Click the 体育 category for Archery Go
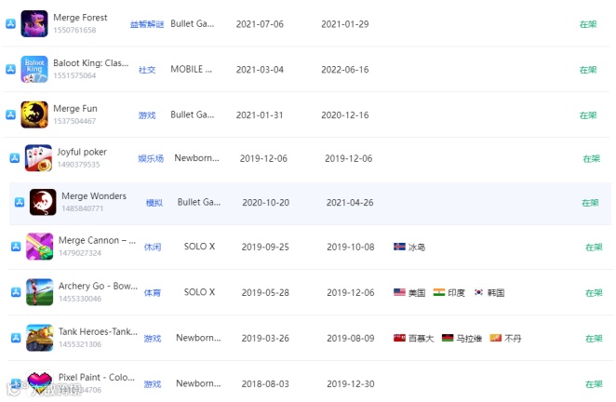 coord(152,293)
